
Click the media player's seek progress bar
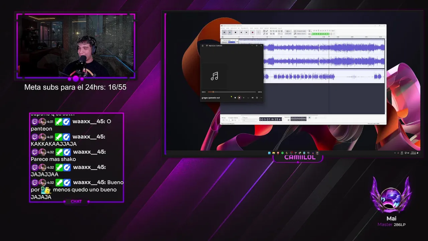pyautogui.click(x=232, y=92)
